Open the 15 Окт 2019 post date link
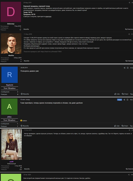This screenshot has width=133, height=181. 28,130
